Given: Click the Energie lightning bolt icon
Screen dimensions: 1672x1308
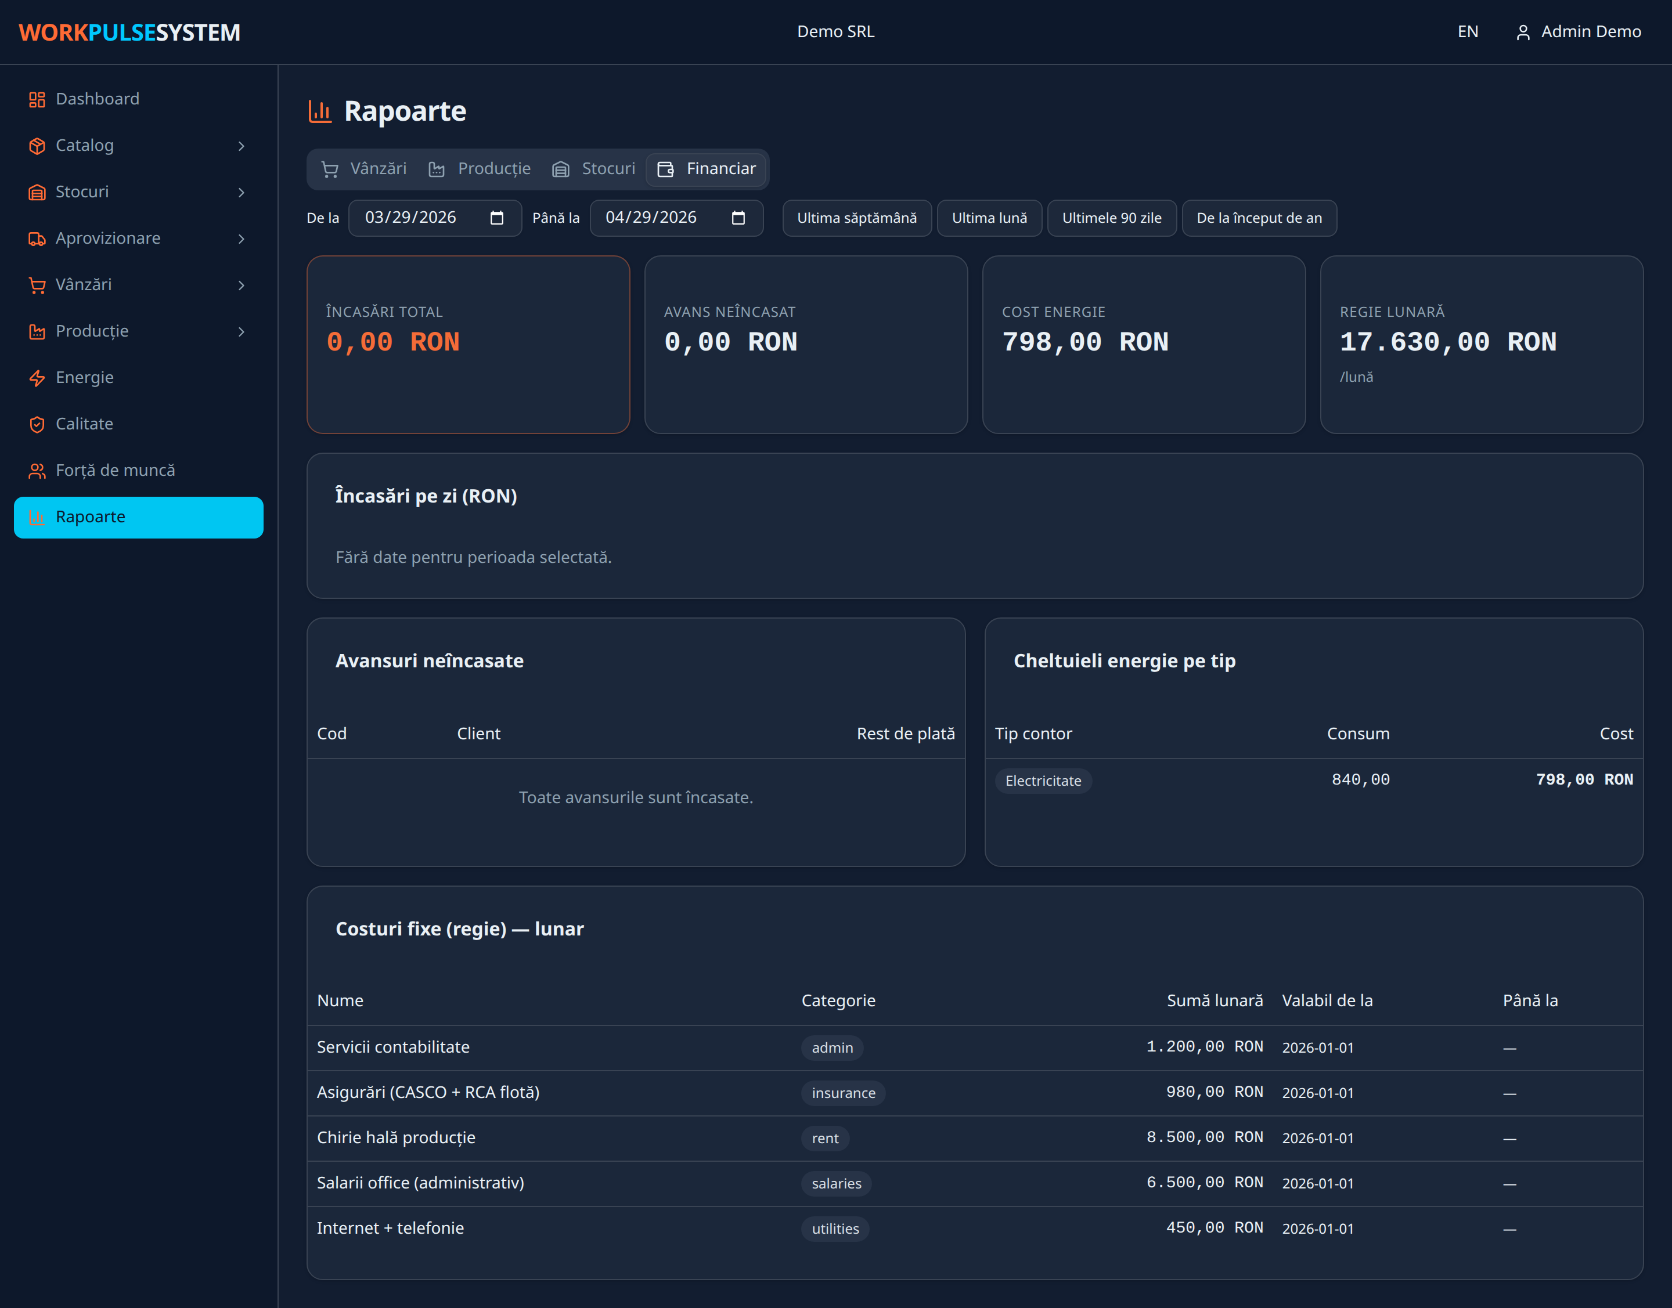Looking at the screenshot, I should 37,378.
